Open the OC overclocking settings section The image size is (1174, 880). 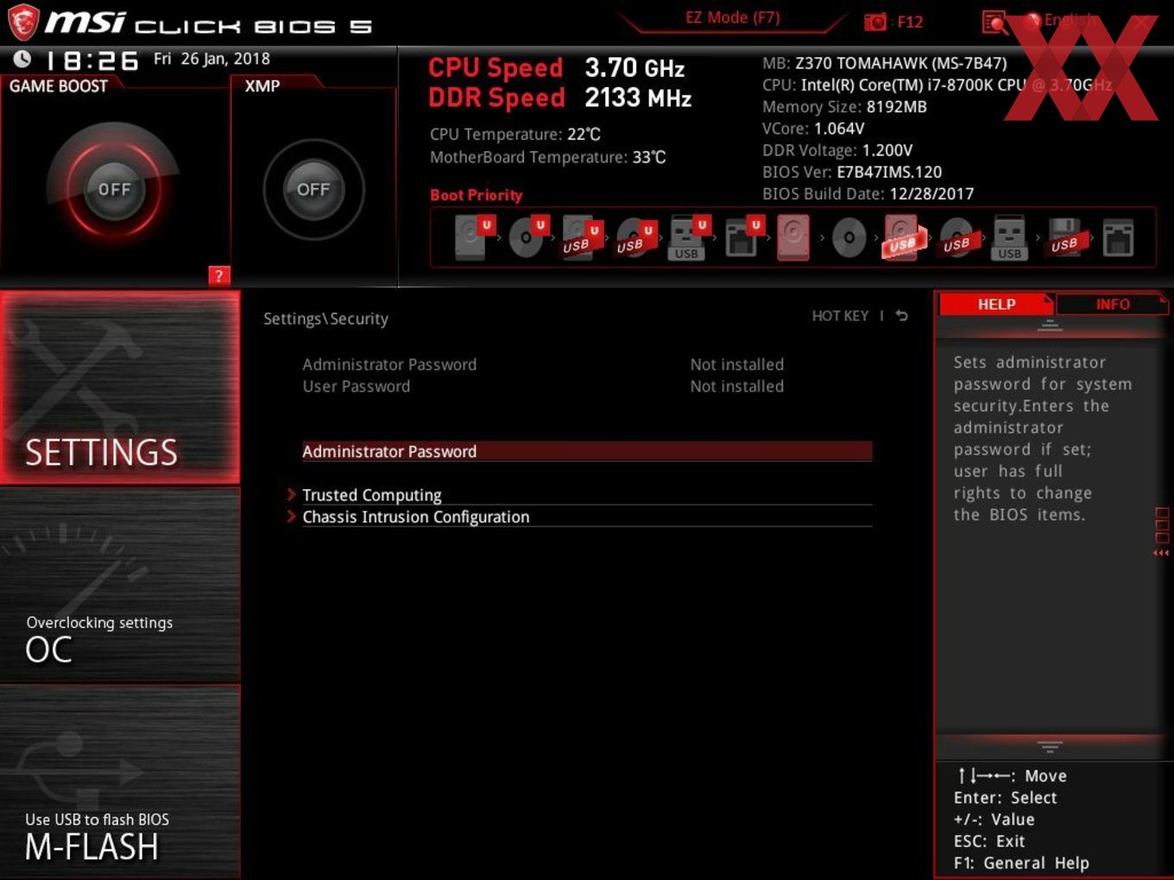coord(120,585)
